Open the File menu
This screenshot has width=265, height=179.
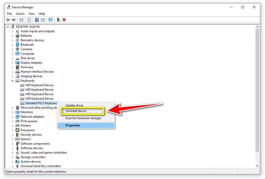(x=10, y=14)
